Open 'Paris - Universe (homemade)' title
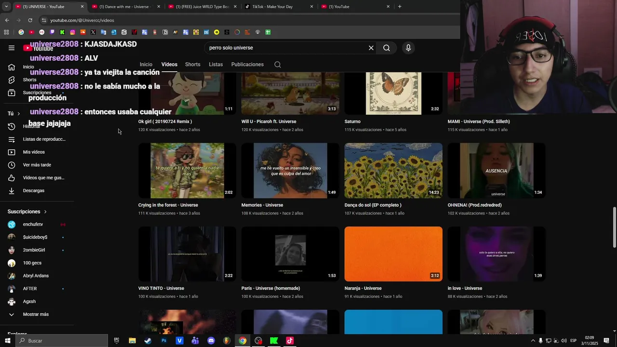The height and width of the screenshot is (347, 617). click(x=270, y=289)
